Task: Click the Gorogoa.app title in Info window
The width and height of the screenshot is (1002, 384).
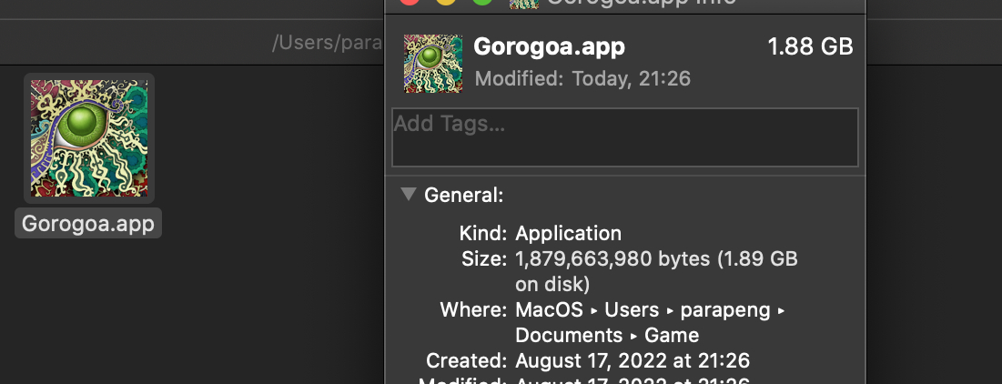Action: coord(550,46)
